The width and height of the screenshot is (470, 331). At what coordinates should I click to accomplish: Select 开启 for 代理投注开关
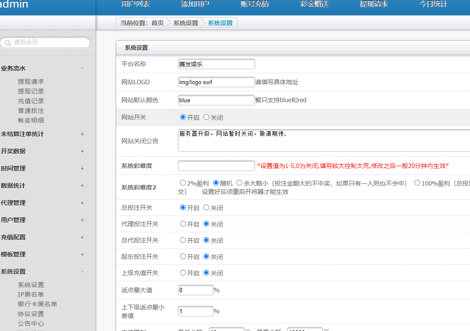(183, 224)
